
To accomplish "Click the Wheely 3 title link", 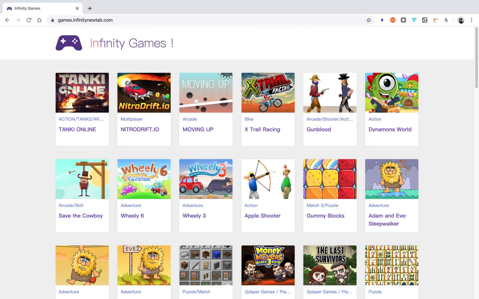I will pos(194,216).
